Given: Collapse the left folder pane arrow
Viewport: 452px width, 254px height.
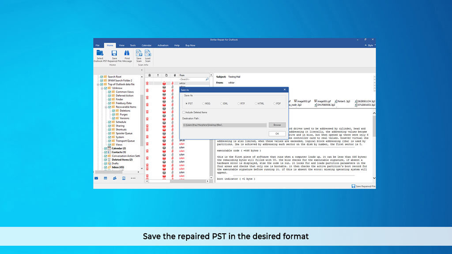Looking at the screenshot, I should point(142,70).
